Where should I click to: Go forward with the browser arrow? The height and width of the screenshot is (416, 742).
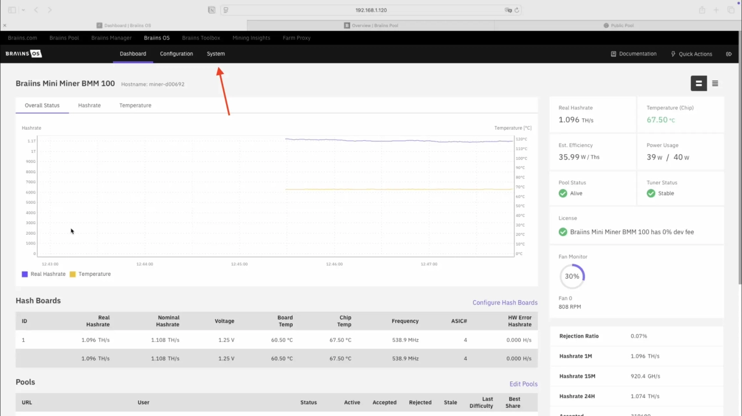pos(50,10)
